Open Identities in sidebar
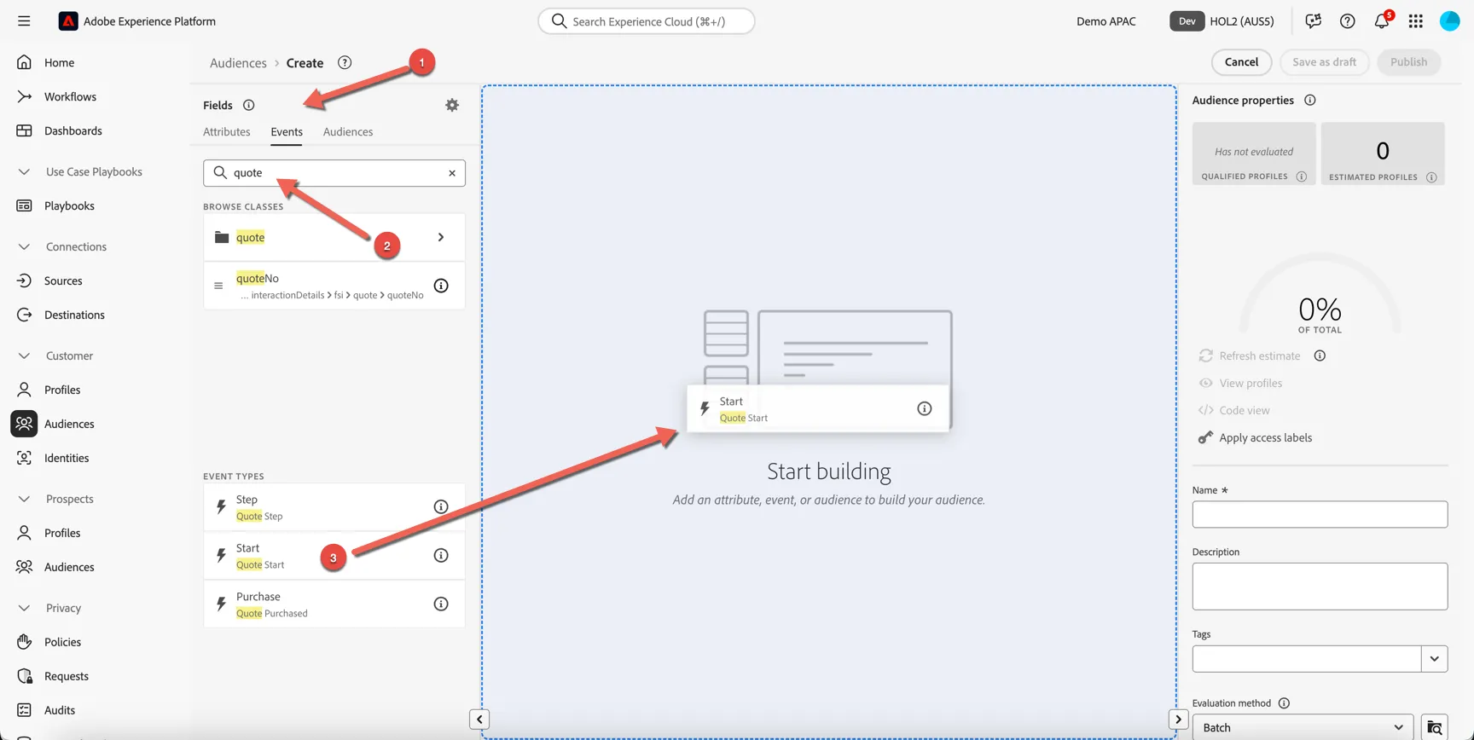This screenshot has height=740, width=1474. pos(67,458)
